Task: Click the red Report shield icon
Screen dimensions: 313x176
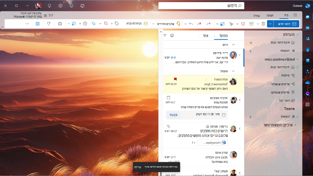Action: coord(243,24)
